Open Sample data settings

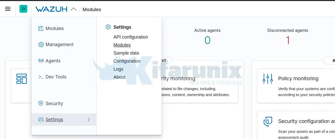(x=126, y=53)
